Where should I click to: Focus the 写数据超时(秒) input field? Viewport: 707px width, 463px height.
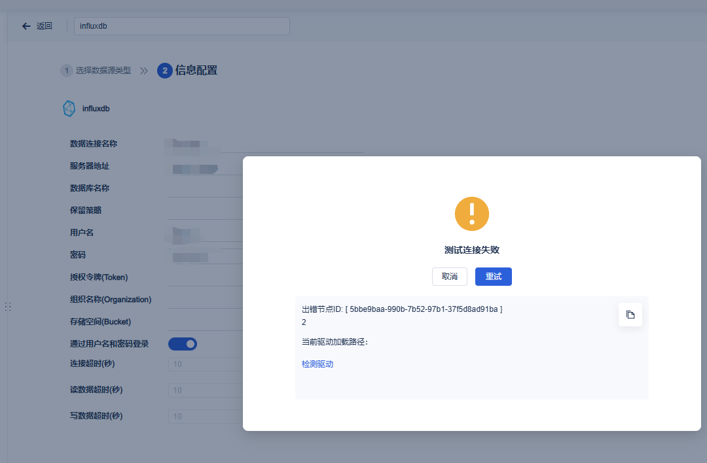click(x=205, y=416)
